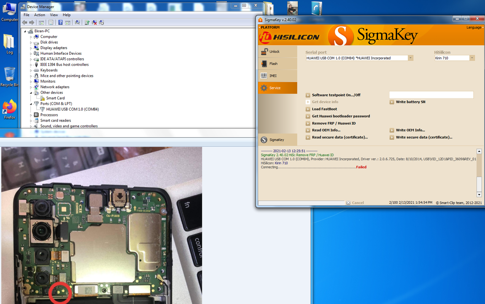485x304 pixels.
Task: Click the motherboard photo in image viewer
Action: (102, 225)
